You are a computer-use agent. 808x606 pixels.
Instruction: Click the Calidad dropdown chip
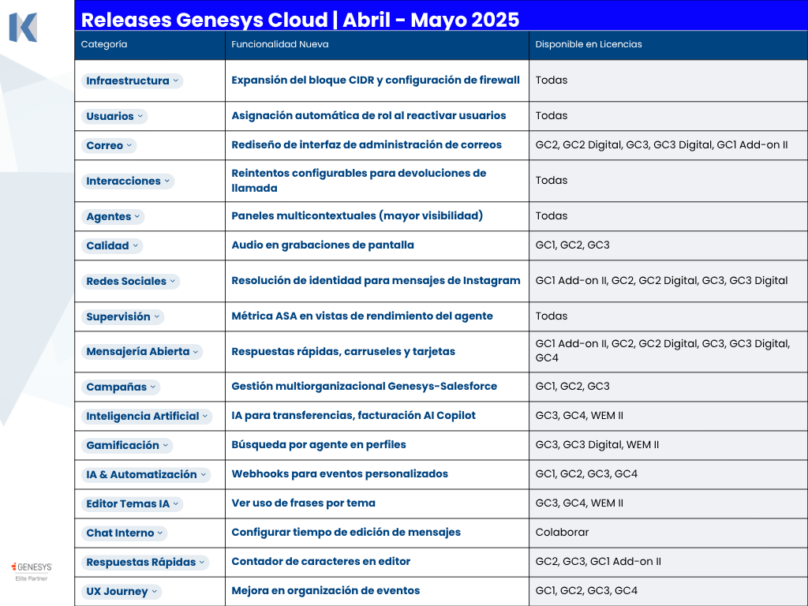click(112, 245)
